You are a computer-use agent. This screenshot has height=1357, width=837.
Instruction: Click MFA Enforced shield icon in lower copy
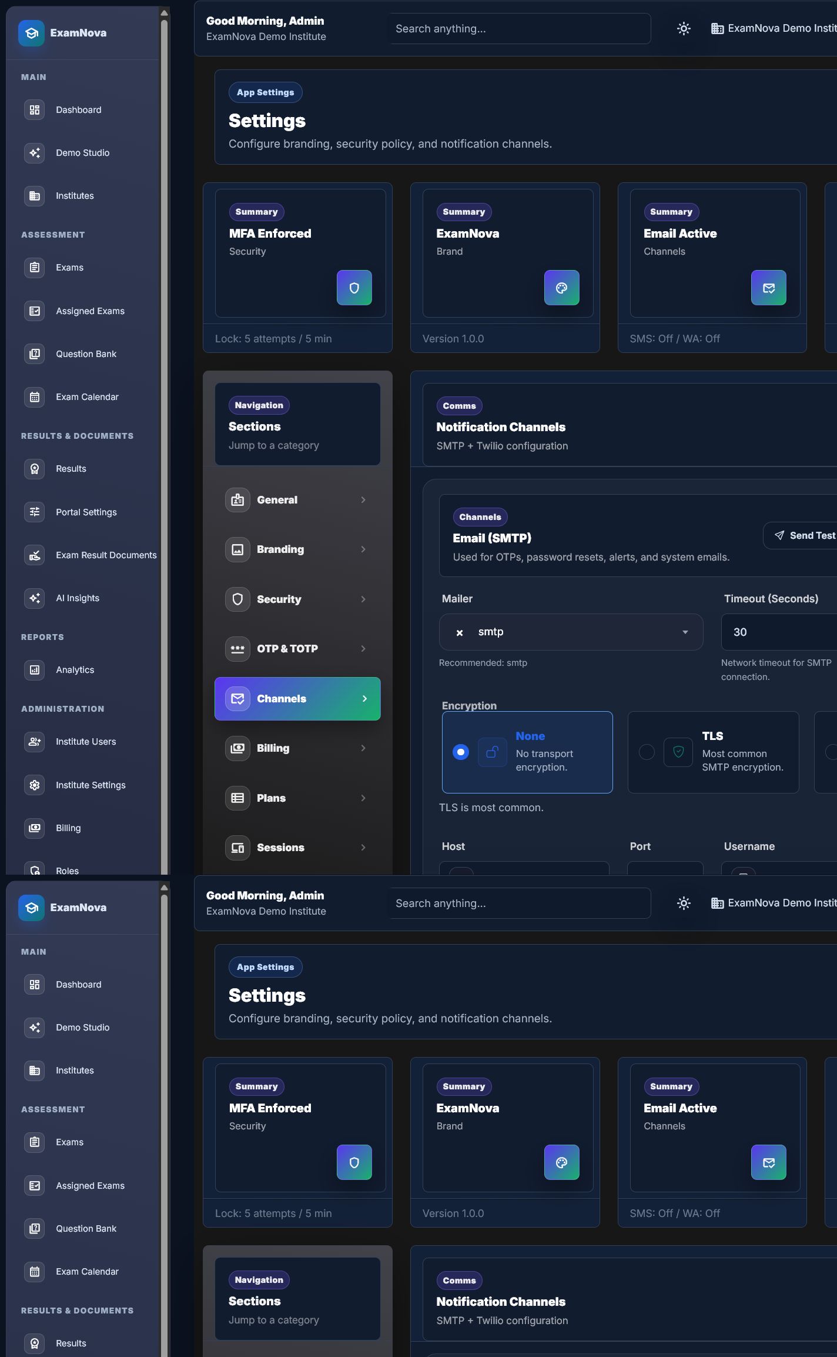coord(354,1162)
